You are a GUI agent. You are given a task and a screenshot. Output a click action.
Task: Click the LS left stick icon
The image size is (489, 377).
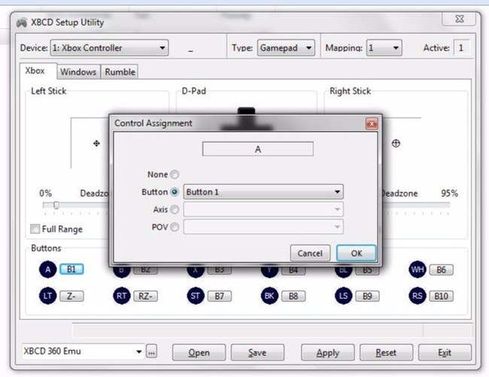(x=344, y=296)
